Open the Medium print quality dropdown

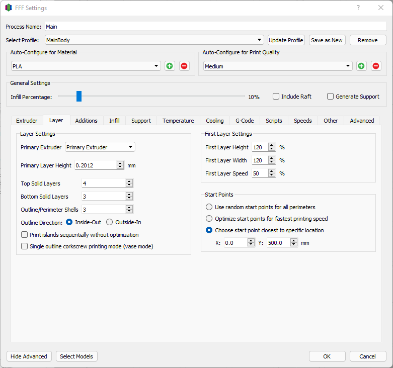(278, 66)
